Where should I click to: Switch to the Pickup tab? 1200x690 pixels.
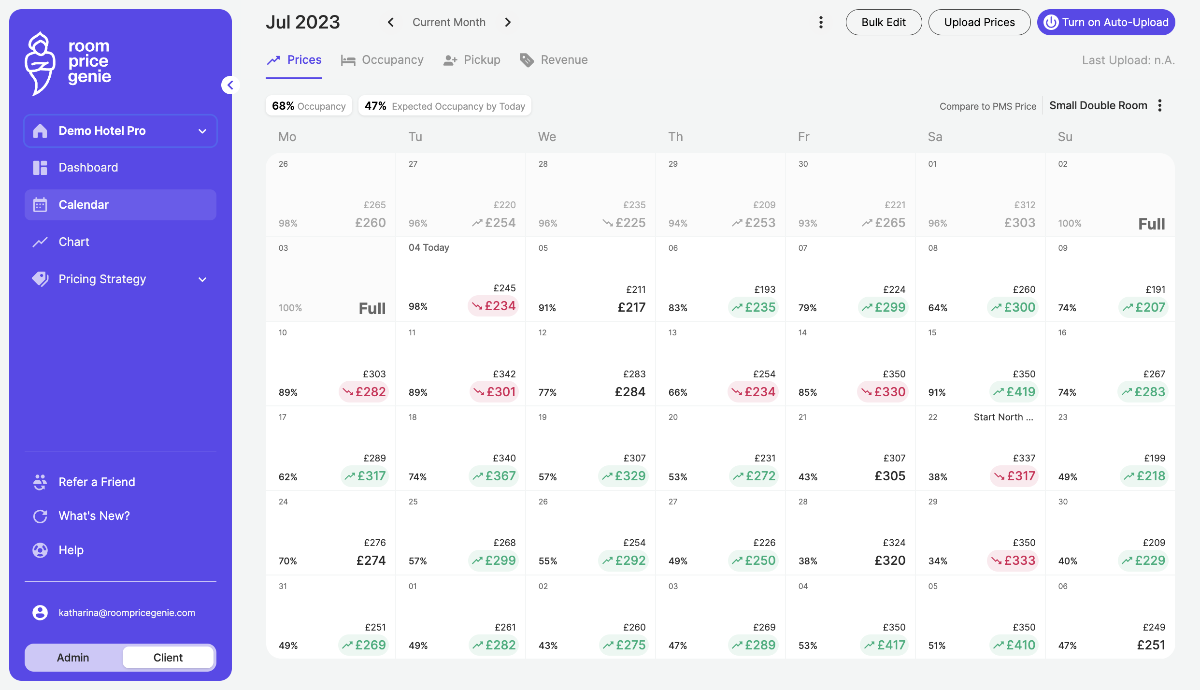[472, 60]
